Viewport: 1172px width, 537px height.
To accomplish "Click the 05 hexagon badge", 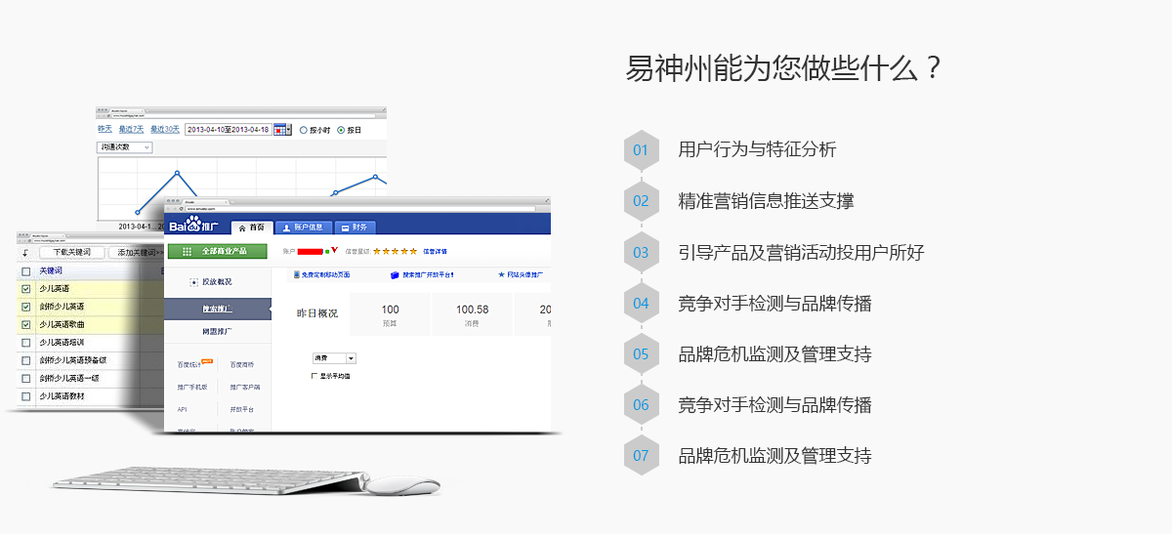I will tap(641, 353).
